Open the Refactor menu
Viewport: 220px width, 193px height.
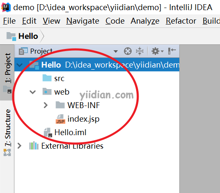tap(181, 21)
